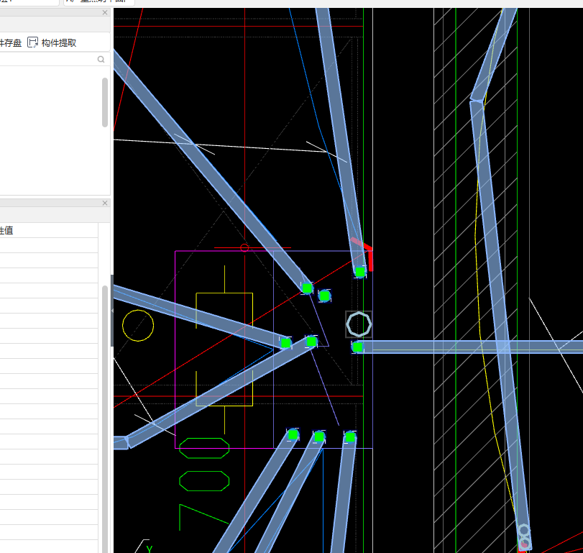Click the yellow circle in the drawing
The height and width of the screenshot is (553, 583).
click(138, 326)
